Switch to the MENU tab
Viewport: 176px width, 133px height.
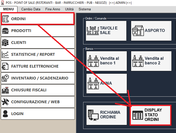(8, 9)
